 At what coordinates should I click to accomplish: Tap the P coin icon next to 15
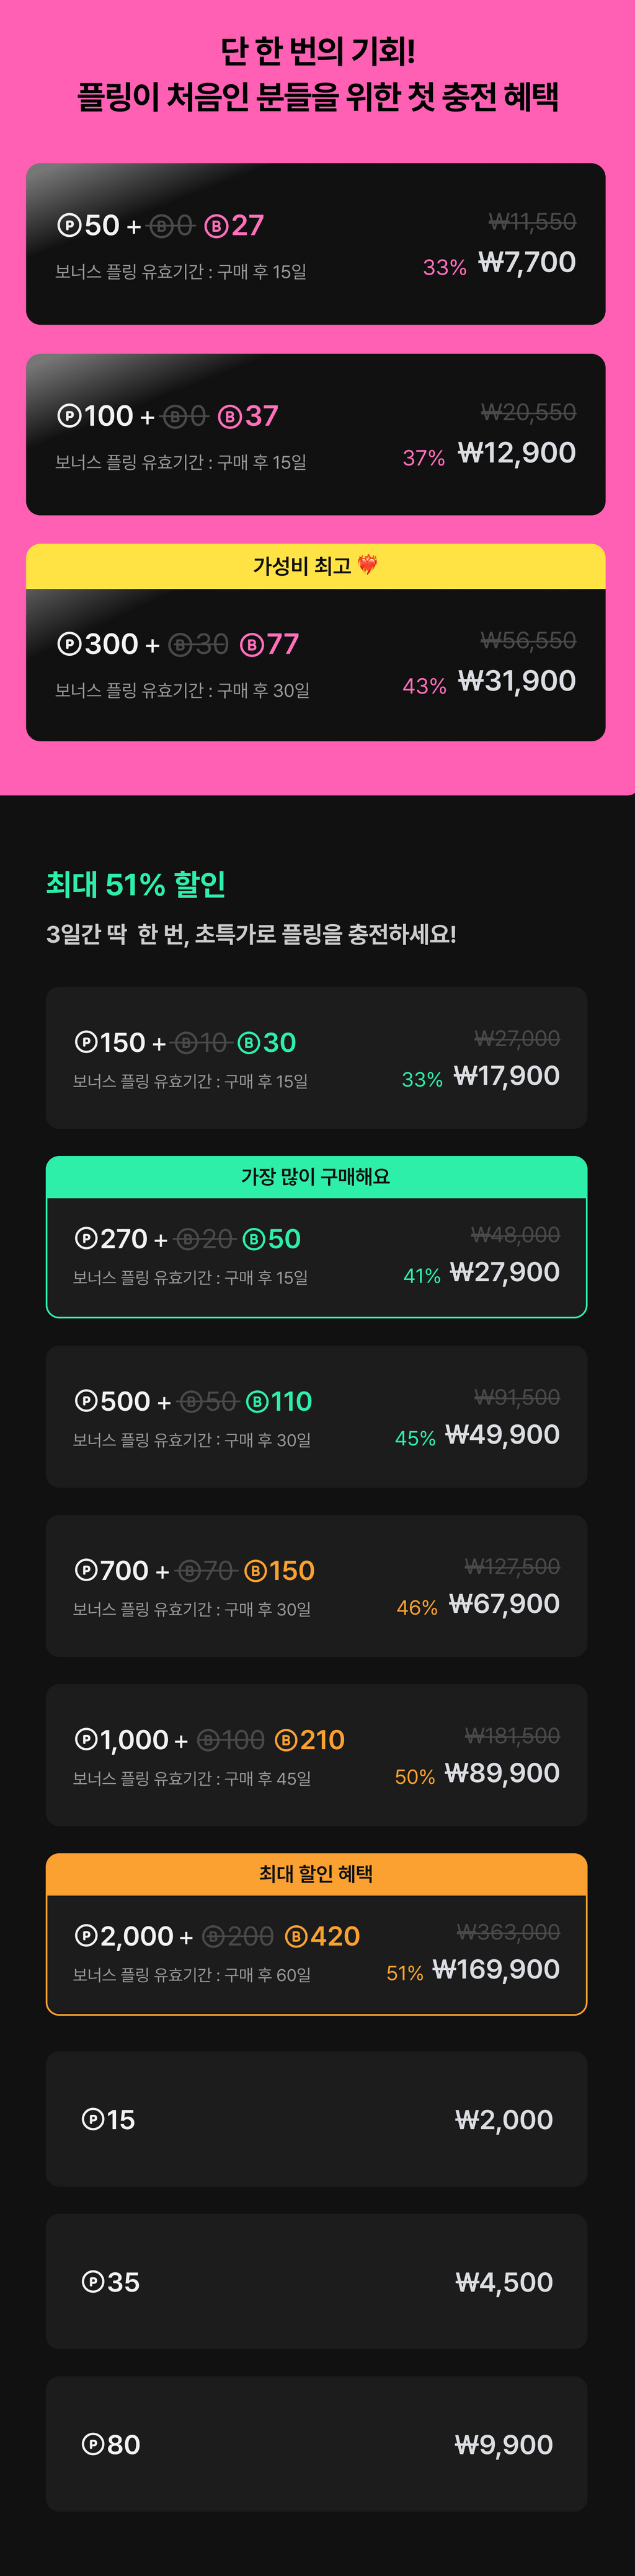tap(93, 2119)
